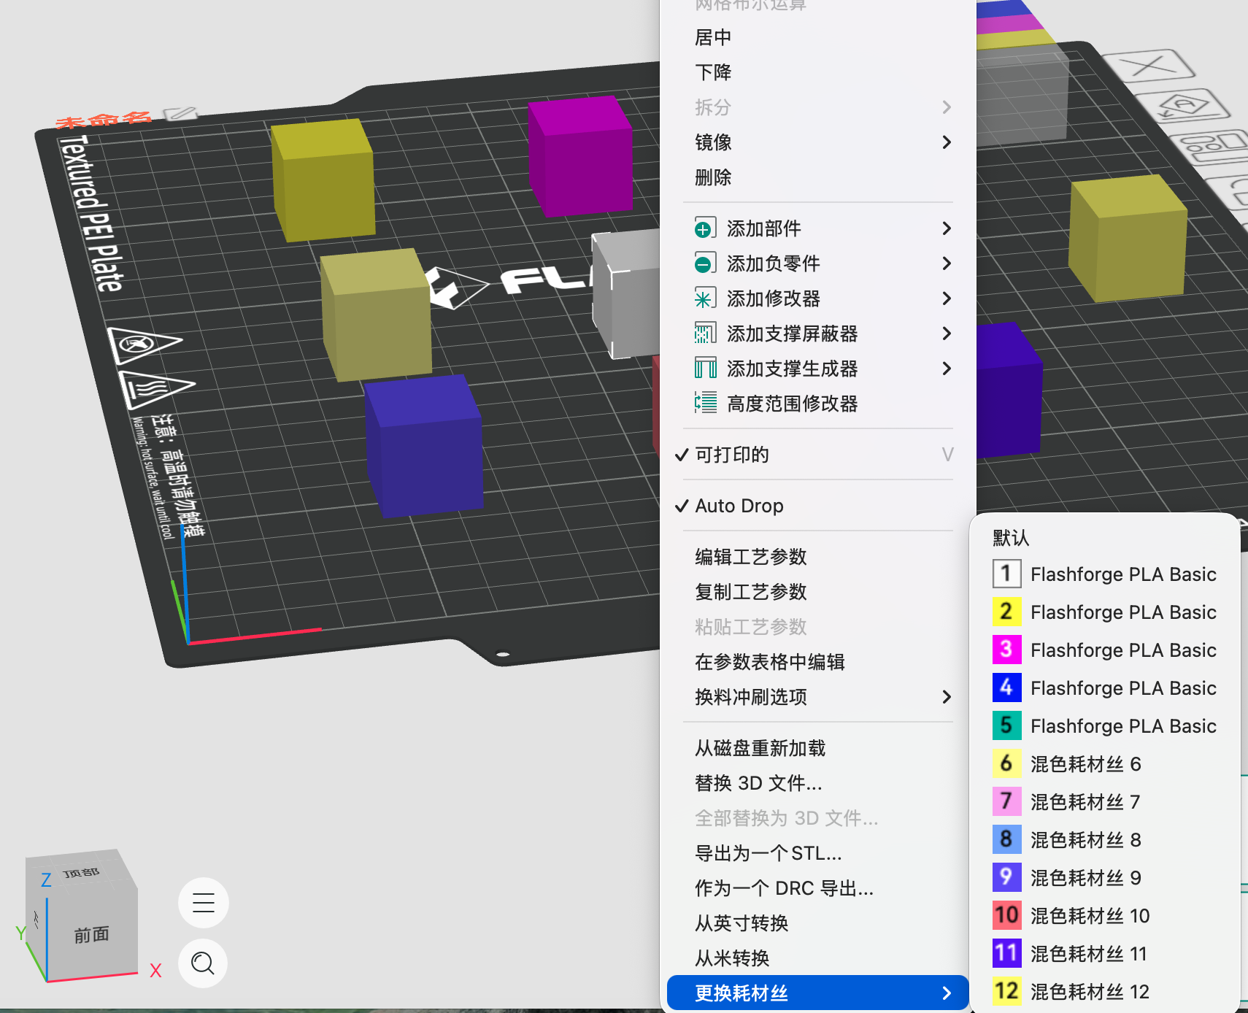Choose 混色耗材丝 6 from filament list
Image resolution: width=1248 pixels, height=1013 pixels.
(1105, 764)
